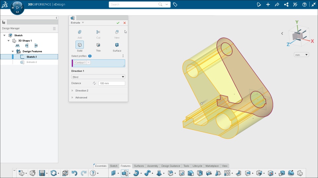Open the 3DEXPERIENCE compass
The height and width of the screenshot is (178, 318).
coord(17,8)
